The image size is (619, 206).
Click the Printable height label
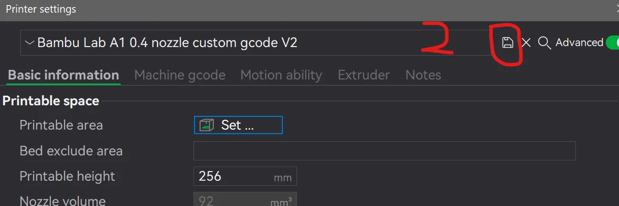click(x=67, y=176)
